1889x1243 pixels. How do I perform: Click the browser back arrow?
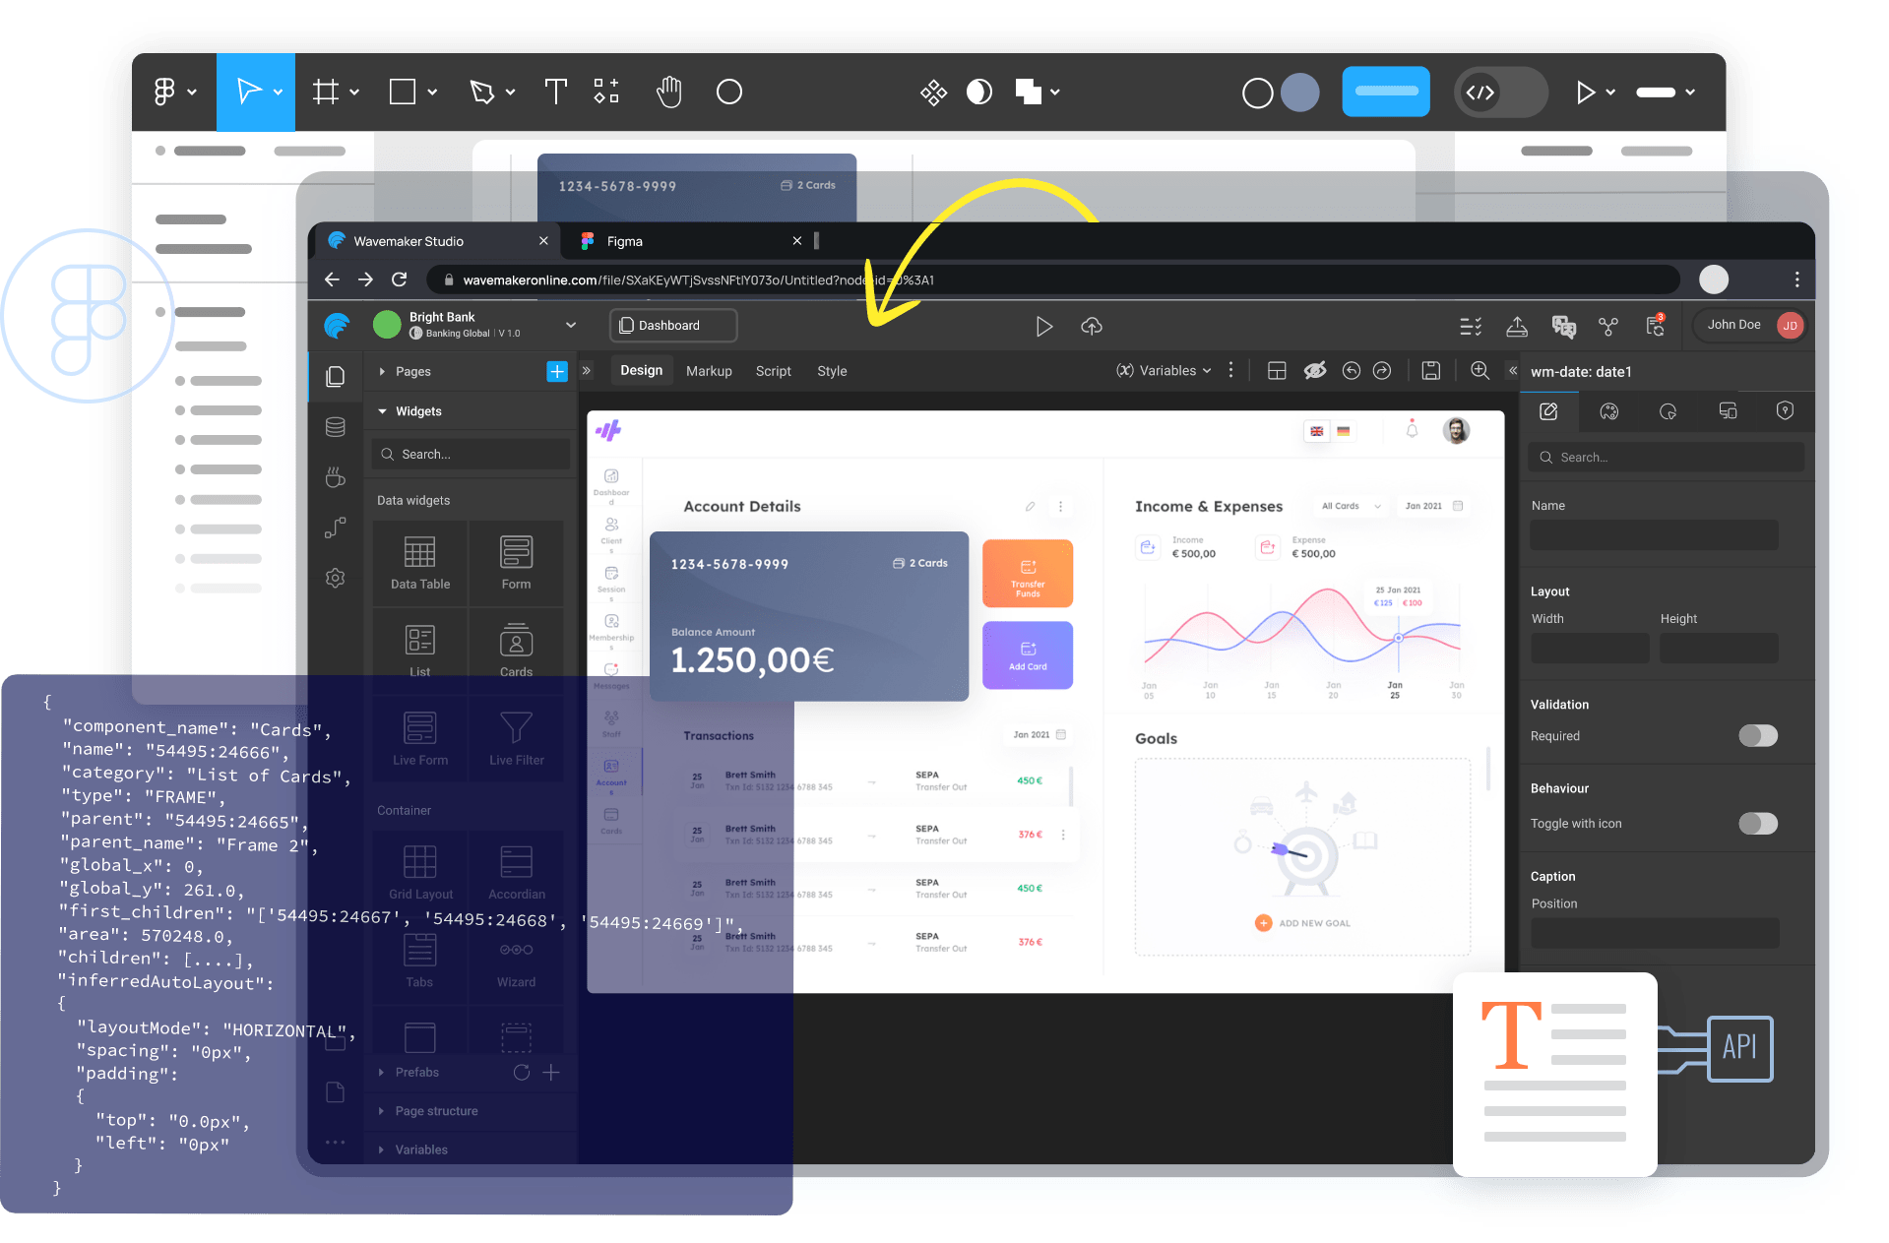332,280
